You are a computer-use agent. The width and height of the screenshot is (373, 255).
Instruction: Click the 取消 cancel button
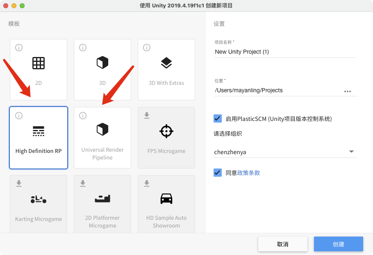tap(283, 244)
